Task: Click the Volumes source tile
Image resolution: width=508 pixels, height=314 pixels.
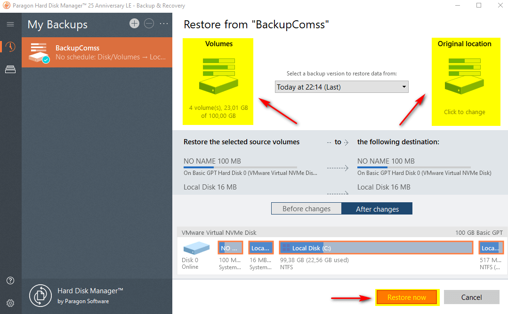Action: 218,82
